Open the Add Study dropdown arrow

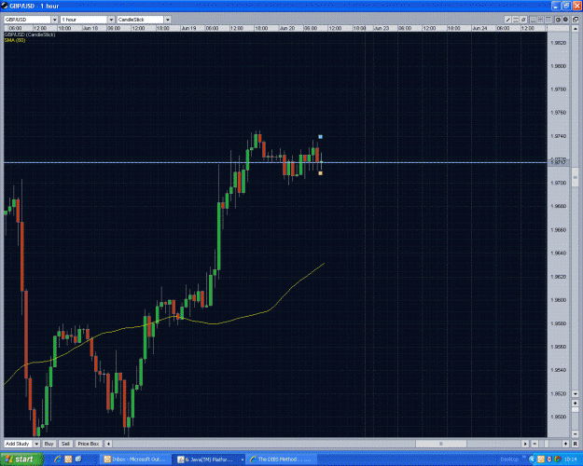point(36,444)
